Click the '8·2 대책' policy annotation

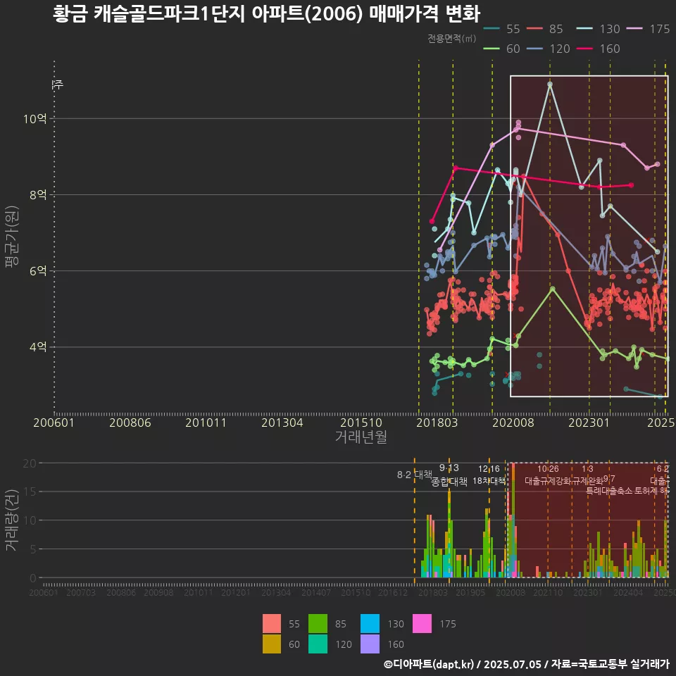[414, 475]
